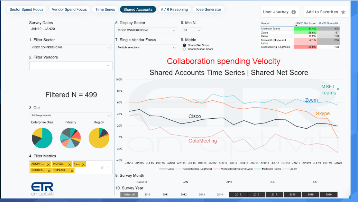Click the Filter Vendors input box
This screenshot has width=358, height=202.
pyautogui.click(x=71, y=66)
